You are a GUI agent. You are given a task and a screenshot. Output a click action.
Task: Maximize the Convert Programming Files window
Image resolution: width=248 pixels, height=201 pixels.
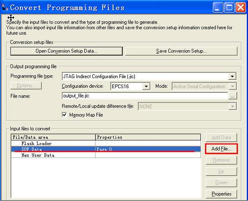coord(229,7)
